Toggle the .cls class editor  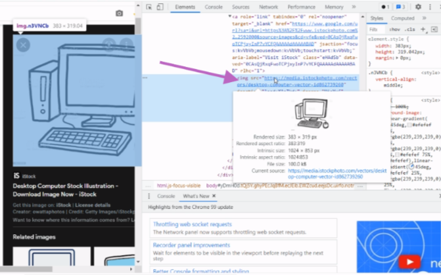coord(409,30)
